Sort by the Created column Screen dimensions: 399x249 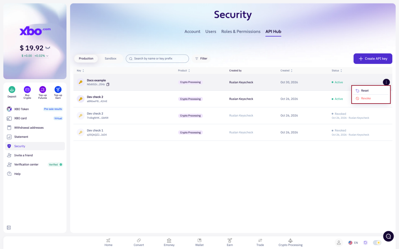pyautogui.click(x=286, y=71)
